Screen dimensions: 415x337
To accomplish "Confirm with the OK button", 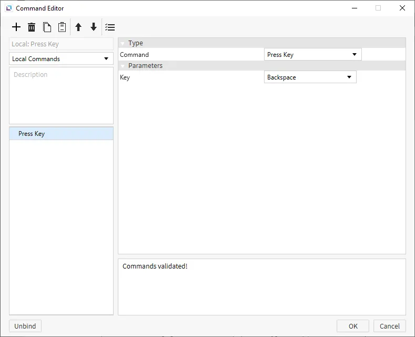I will click(x=352, y=326).
